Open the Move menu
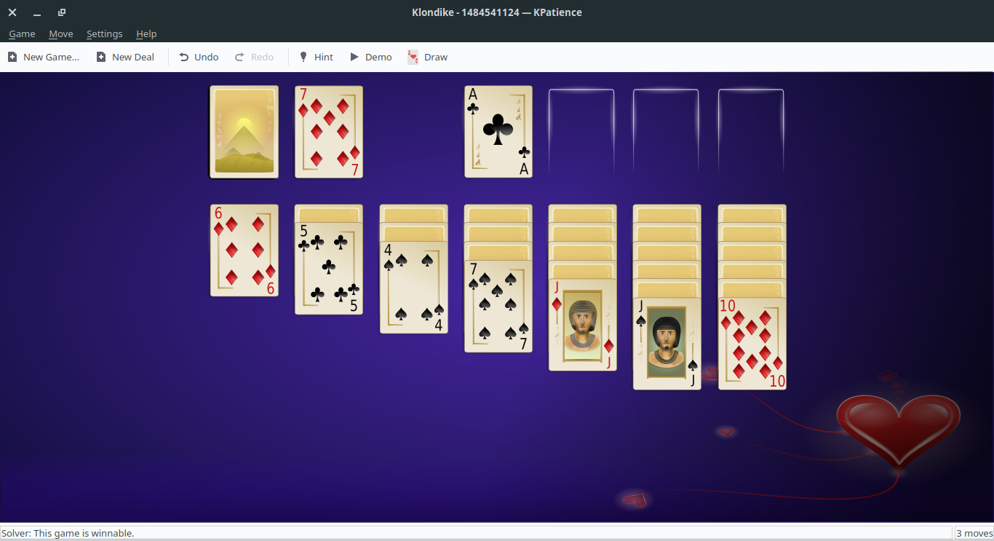This screenshot has height=541, width=994. pyautogui.click(x=61, y=33)
